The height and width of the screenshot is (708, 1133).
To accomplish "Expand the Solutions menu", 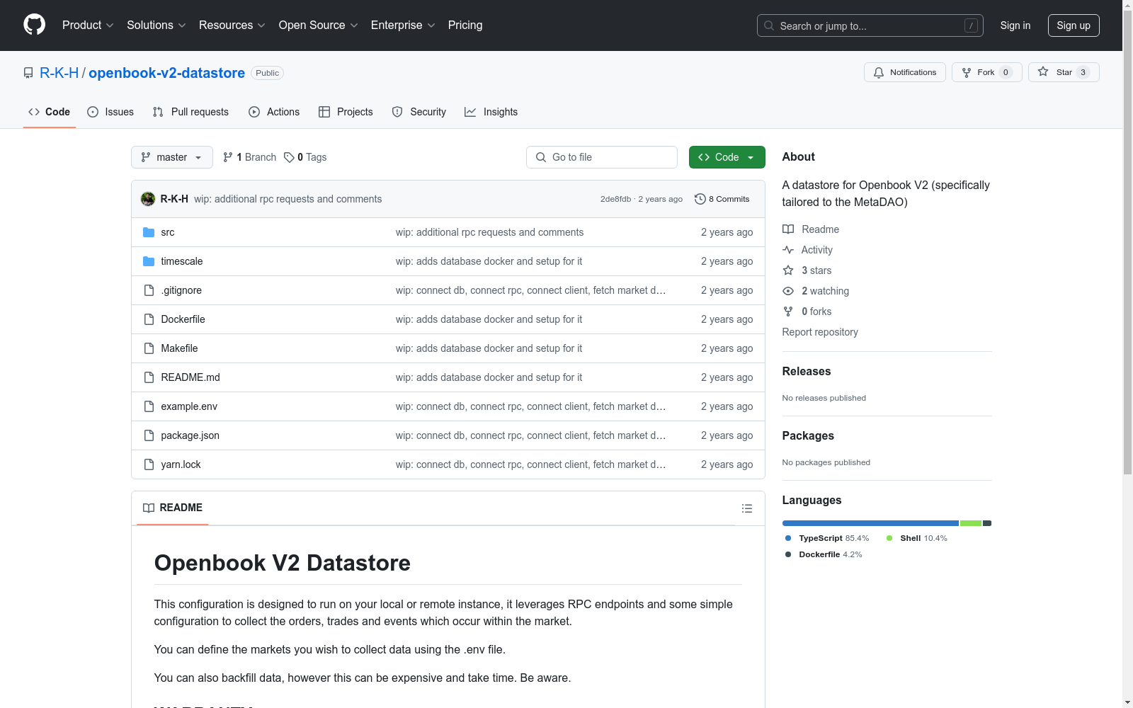I will click(x=156, y=25).
